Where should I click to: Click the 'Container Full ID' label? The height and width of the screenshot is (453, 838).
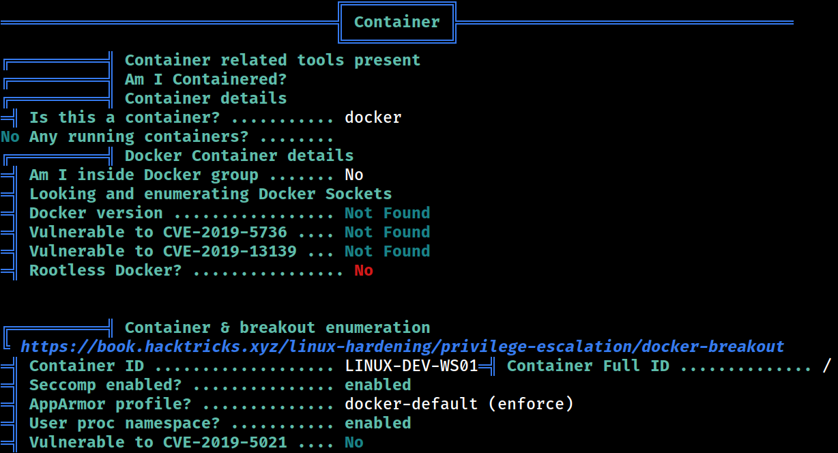pos(588,366)
